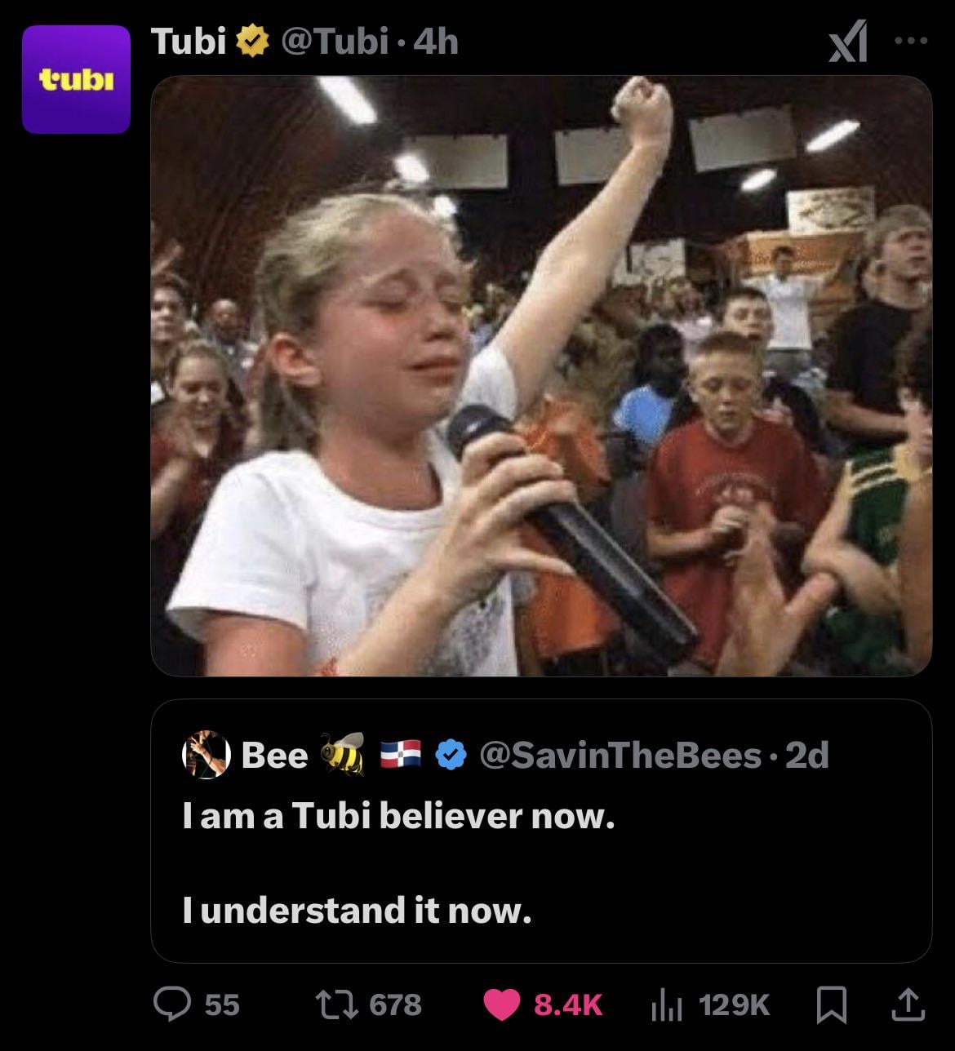Screen dimensions: 955x1051
Task: Open the 4h timestamp link
Action: click(436, 40)
